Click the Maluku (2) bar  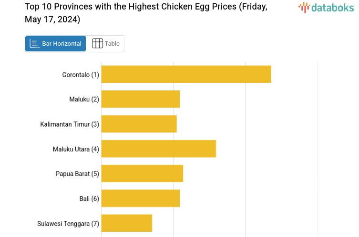(141, 99)
